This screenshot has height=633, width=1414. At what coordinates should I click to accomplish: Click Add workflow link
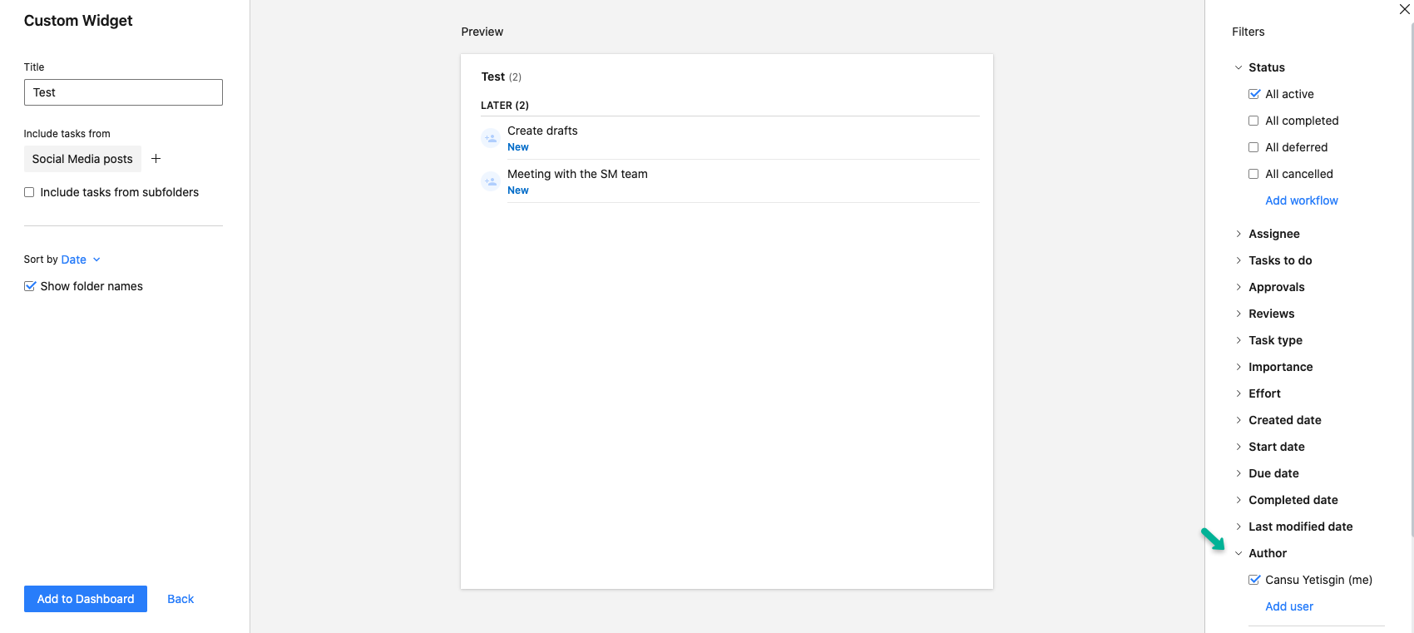coord(1301,200)
